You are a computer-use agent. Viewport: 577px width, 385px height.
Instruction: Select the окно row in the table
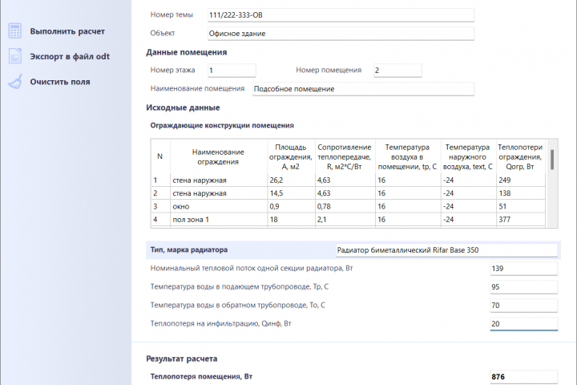(348, 206)
